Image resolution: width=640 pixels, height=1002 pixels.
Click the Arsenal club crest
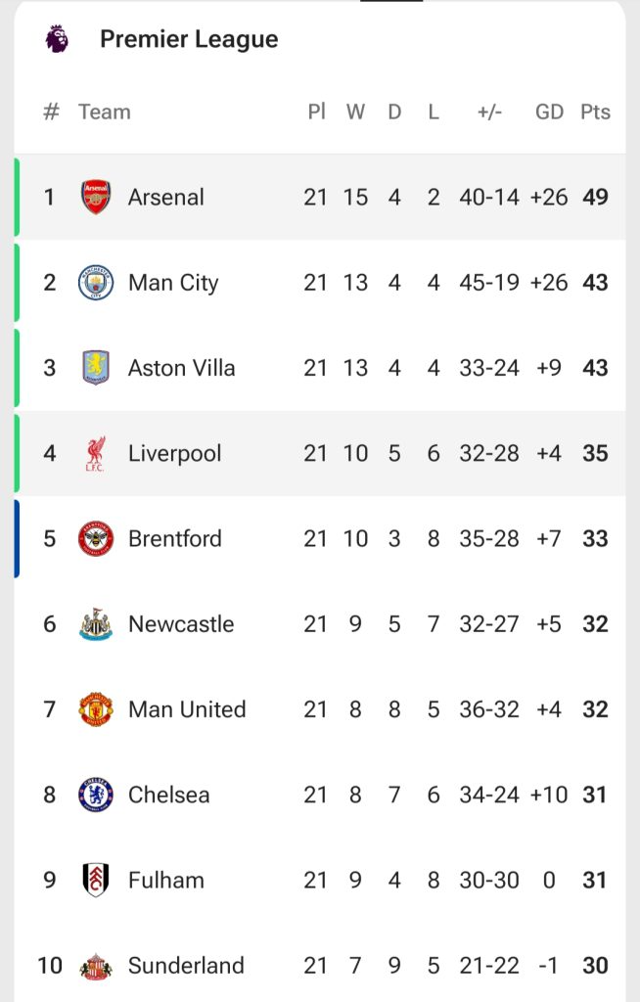96,197
